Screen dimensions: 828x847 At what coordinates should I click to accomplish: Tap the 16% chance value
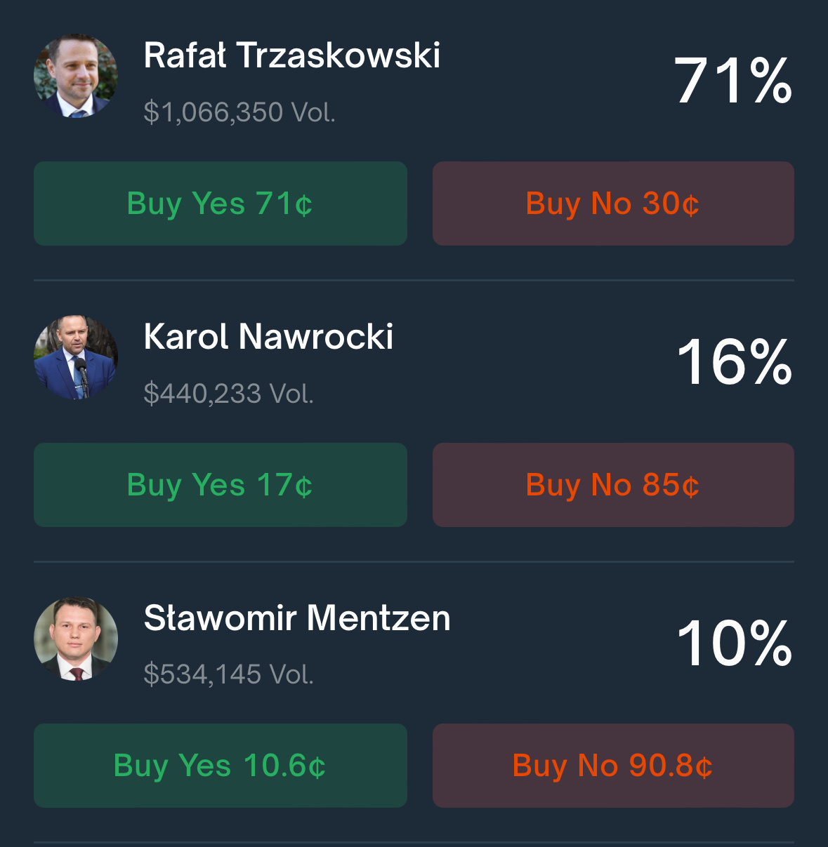point(734,362)
